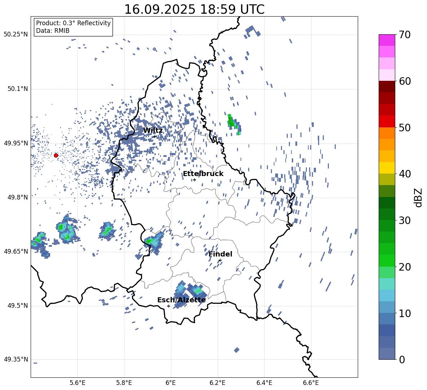Viewport: 427px width, 390px height.
Task: Click the yellow swatch just above 40
Action: click(387, 168)
